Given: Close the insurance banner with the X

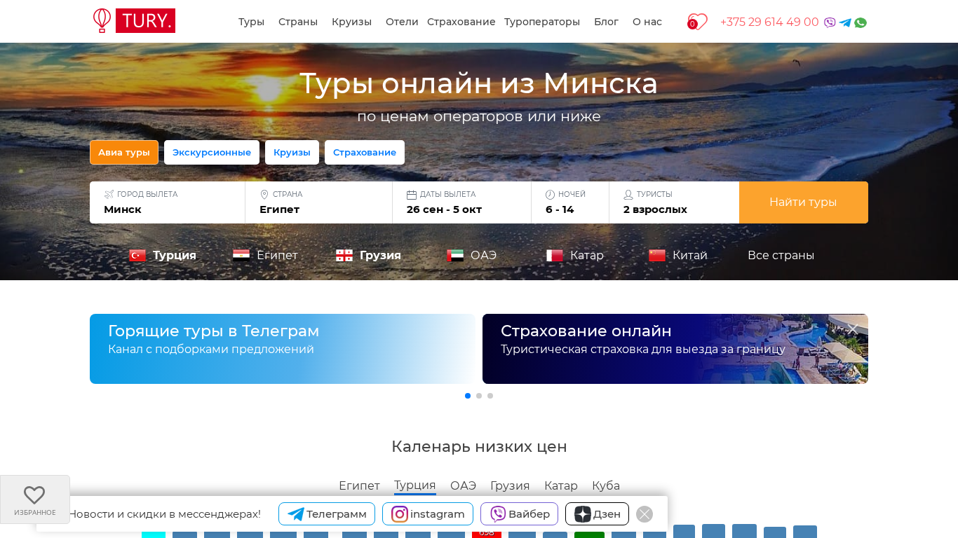Looking at the screenshot, I should [x=853, y=329].
